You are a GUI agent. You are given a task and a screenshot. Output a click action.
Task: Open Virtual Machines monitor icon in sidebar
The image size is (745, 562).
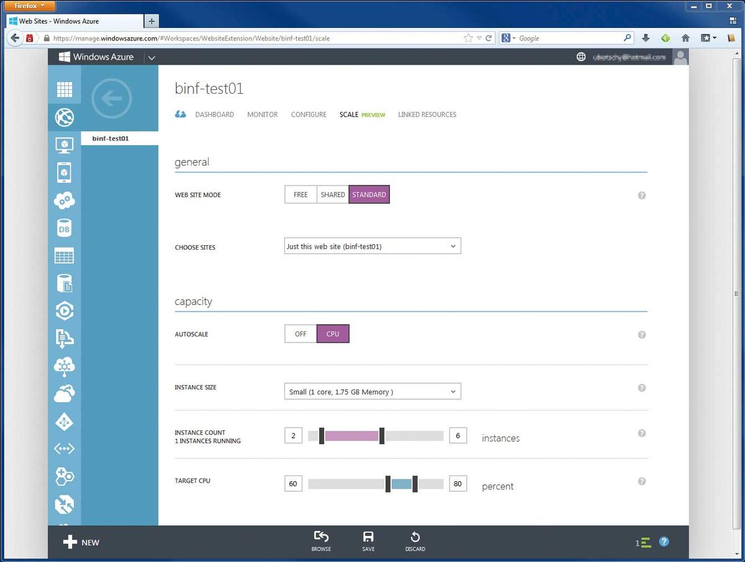[x=65, y=145]
